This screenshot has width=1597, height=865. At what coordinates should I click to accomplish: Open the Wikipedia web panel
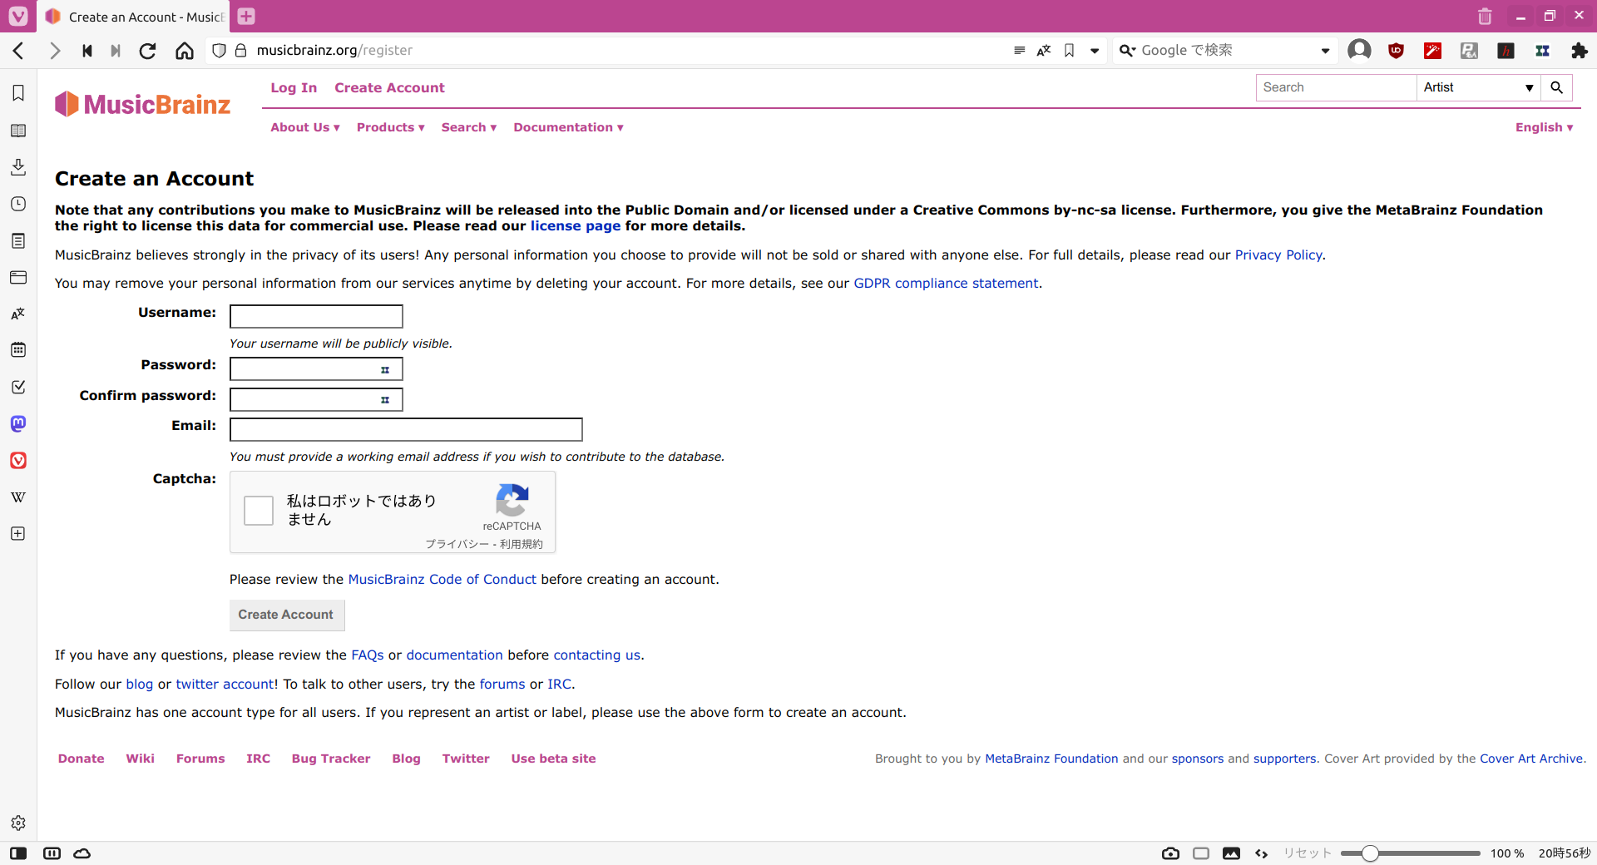18,497
